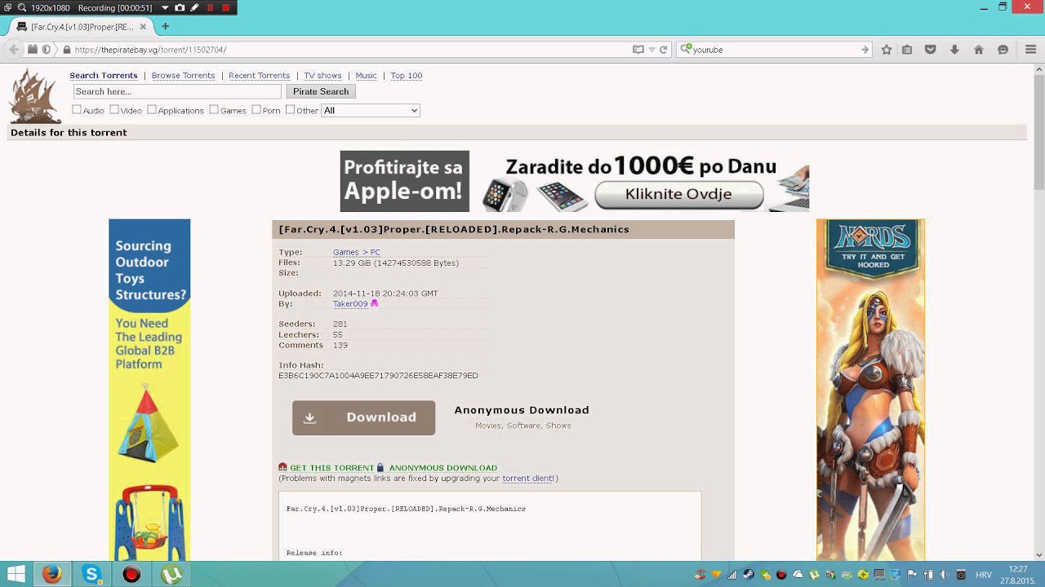Screen dimensions: 1045x587
Task: Open Firefox from the taskbar
Action: click(51, 574)
